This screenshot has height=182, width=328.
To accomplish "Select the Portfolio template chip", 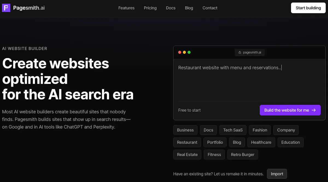I will pos(215,142).
